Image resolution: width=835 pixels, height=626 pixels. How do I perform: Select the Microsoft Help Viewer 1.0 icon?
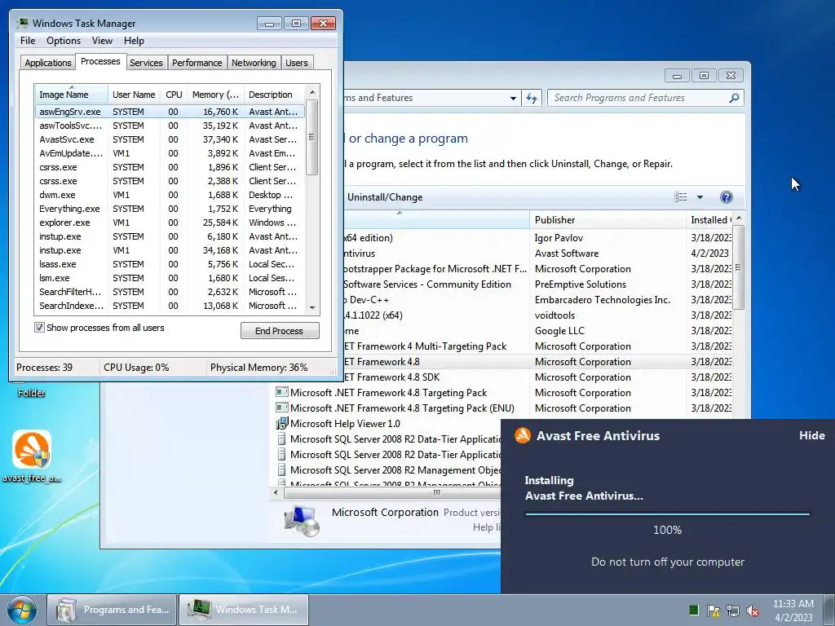pyautogui.click(x=281, y=424)
